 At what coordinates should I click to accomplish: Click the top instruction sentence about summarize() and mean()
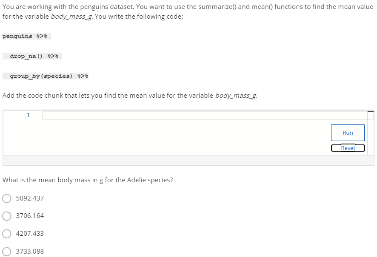pyautogui.click(x=187, y=6)
